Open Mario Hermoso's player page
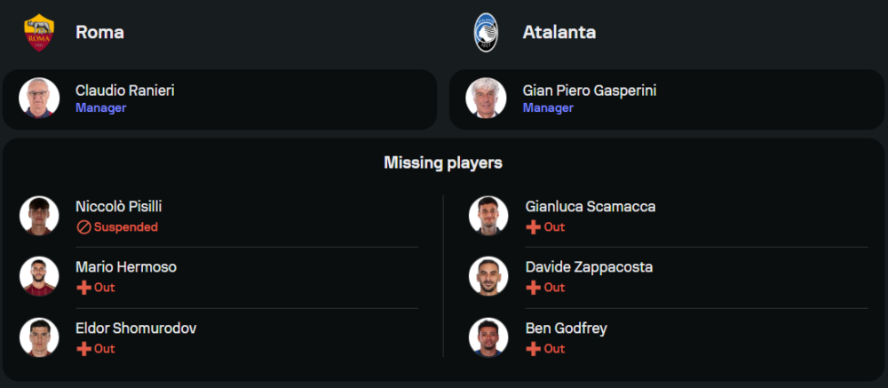 pyautogui.click(x=126, y=267)
